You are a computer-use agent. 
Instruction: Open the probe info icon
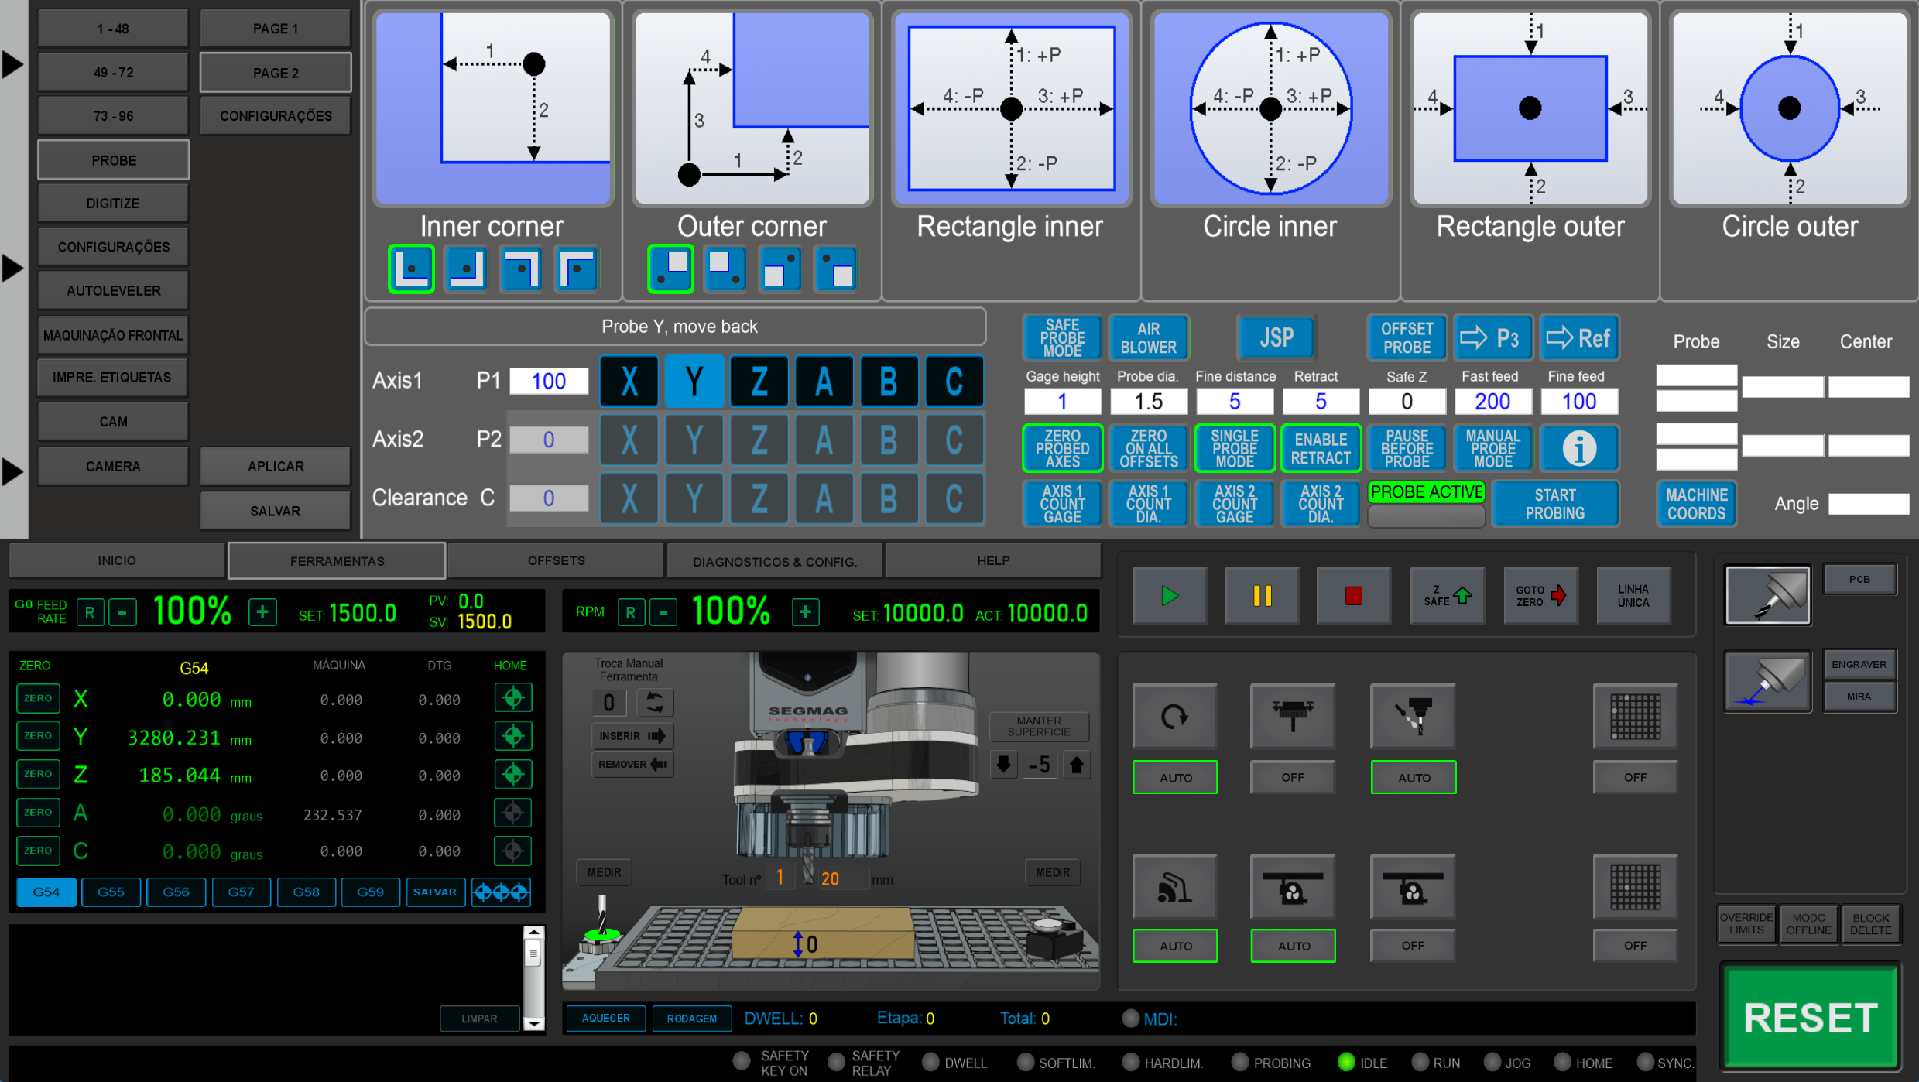click(1578, 448)
